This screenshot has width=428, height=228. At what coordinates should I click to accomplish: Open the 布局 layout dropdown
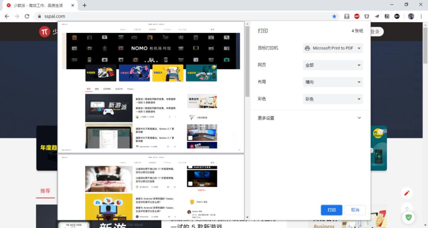point(333,82)
